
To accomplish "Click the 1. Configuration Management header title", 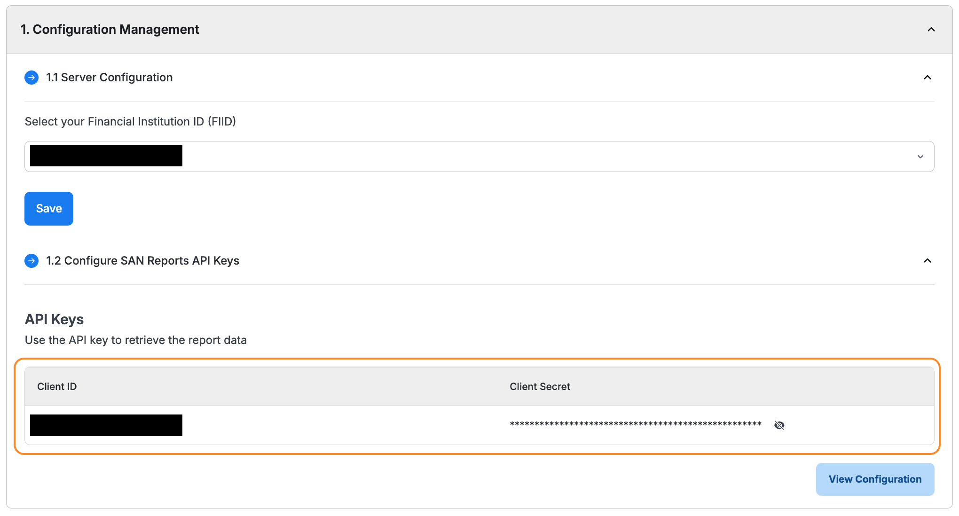I will click(110, 30).
